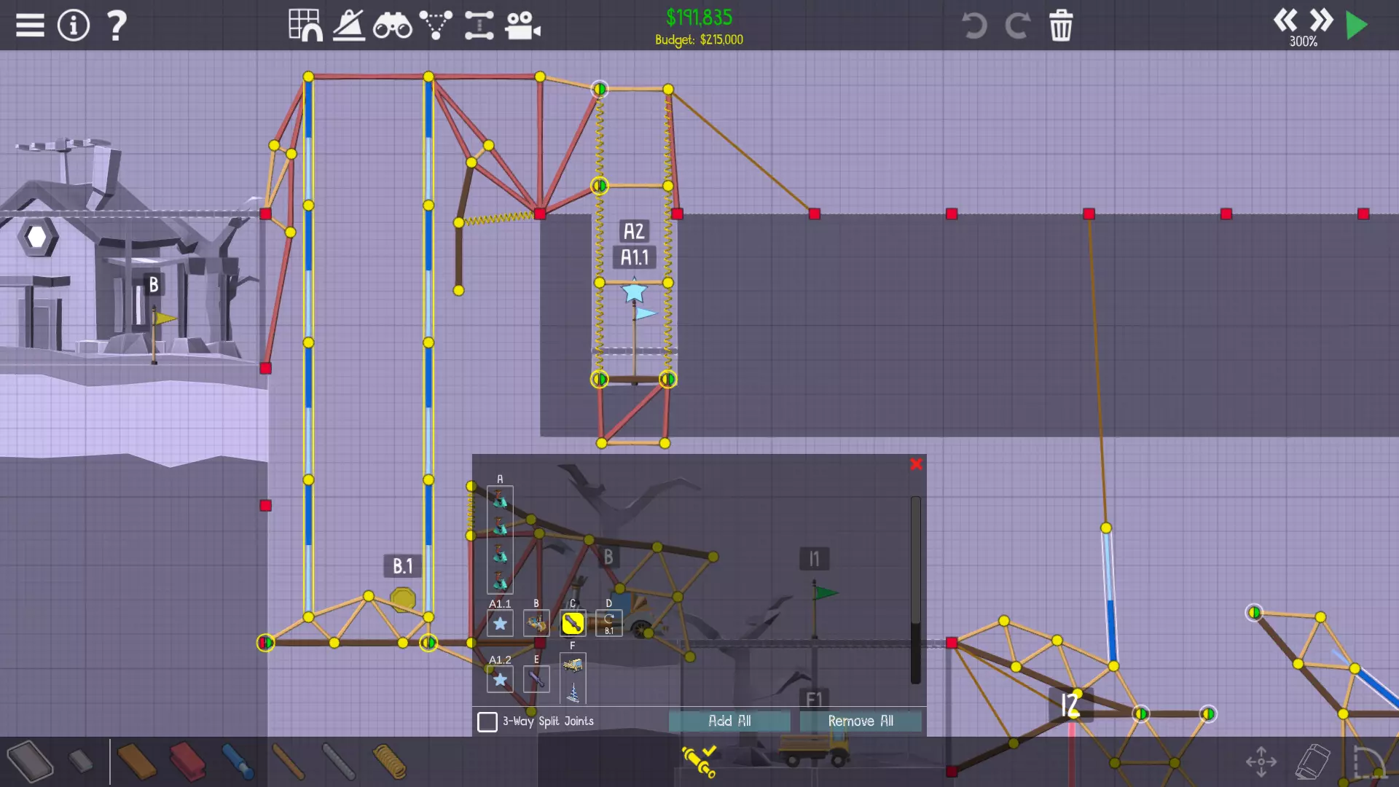Toggle hydraulic phase E piston box

tap(536, 679)
